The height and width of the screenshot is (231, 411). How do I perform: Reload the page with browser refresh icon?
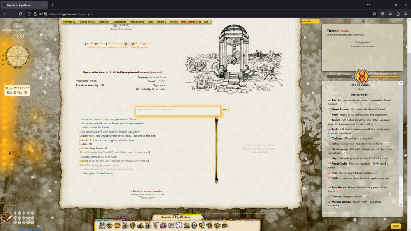pyautogui.click(x=22, y=14)
